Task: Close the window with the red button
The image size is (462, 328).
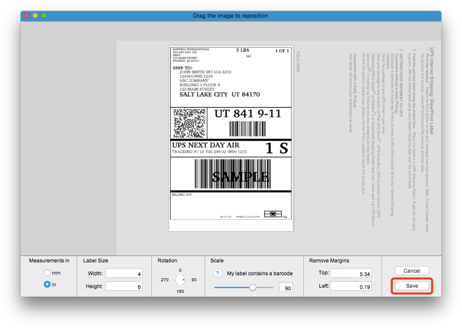Action: coord(27,15)
